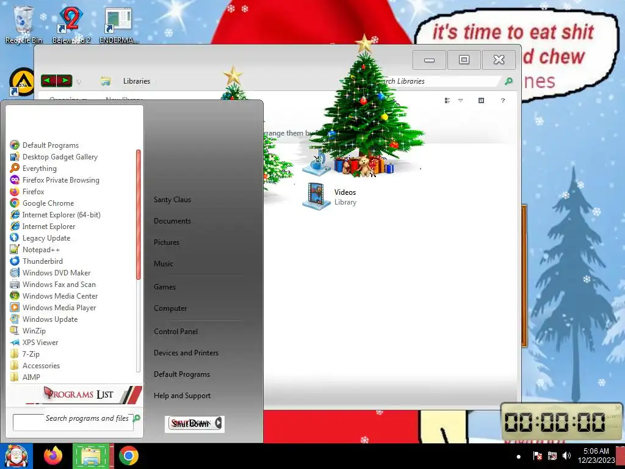Screen dimensions: 625x469
Task: Expand the AIMP folder
Action: pos(25,377)
